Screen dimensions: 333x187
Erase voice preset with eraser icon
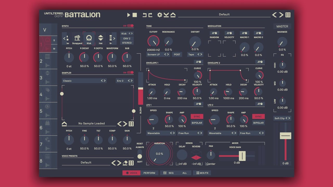point(125,163)
